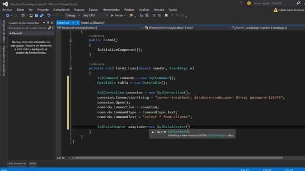Open the 121 % zoom level dropdown

point(69,158)
